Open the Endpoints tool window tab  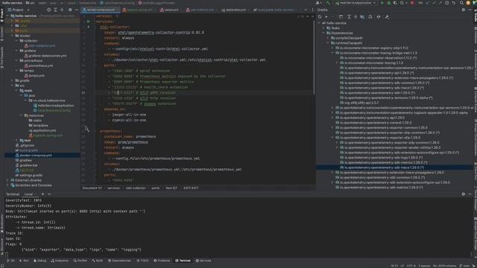(x=60, y=261)
